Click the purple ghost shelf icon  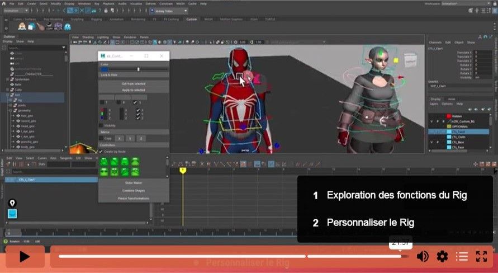pos(58,27)
